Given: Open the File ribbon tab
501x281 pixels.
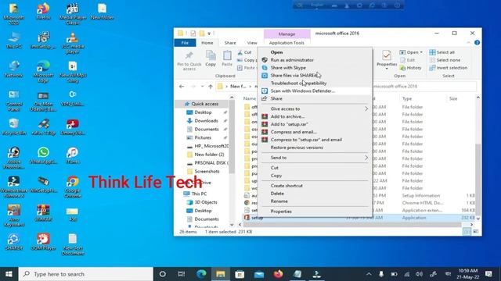Looking at the screenshot, I should 185,43.
